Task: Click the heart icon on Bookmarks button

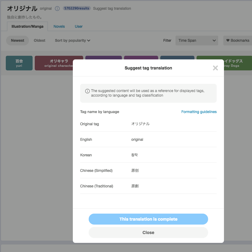Action: pyautogui.click(x=228, y=40)
